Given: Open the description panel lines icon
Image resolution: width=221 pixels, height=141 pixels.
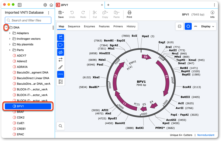Looking at the screenshot, I should [61, 82].
